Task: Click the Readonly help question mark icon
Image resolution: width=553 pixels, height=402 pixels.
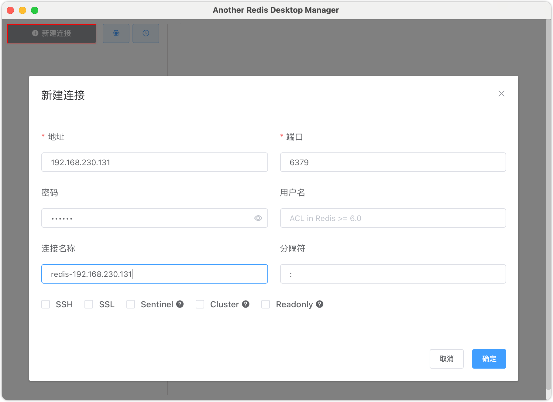Action: pos(320,304)
